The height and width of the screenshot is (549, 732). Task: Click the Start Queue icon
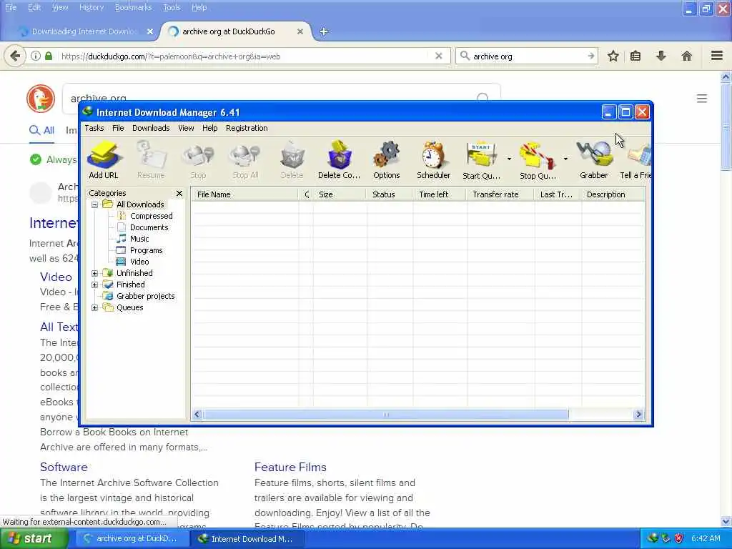click(x=481, y=160)
